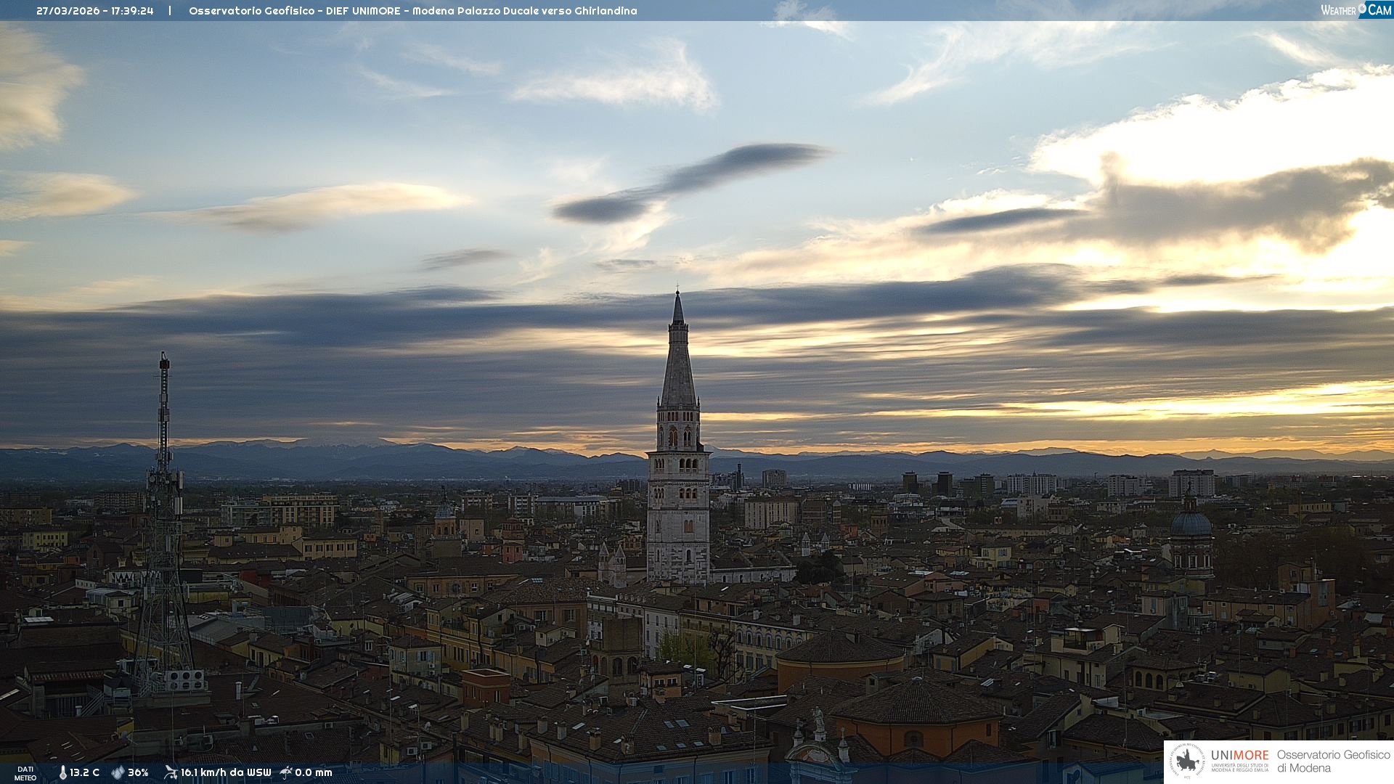This screenshot has width=1394, height=784.
Task: Click the humidity water drops icon
Action: [118, 772]
